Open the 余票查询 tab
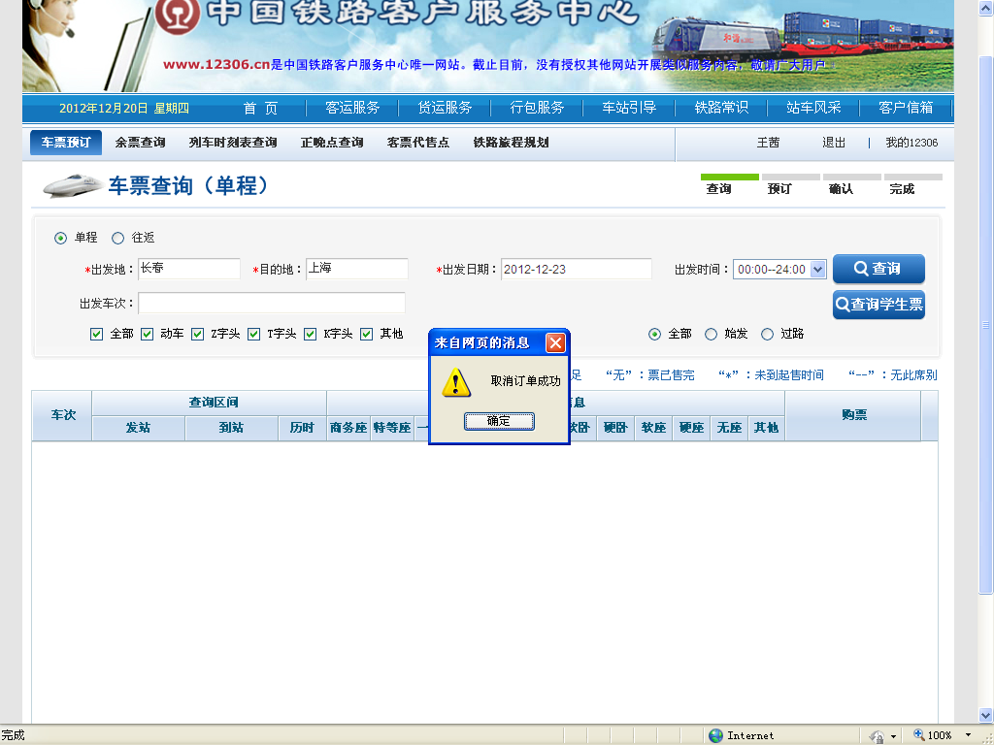Viewport: 994px width, 745px height. (x=140, y=143)
